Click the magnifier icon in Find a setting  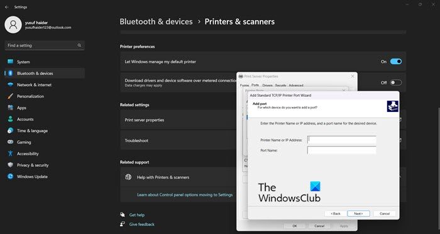coord(79,45)
